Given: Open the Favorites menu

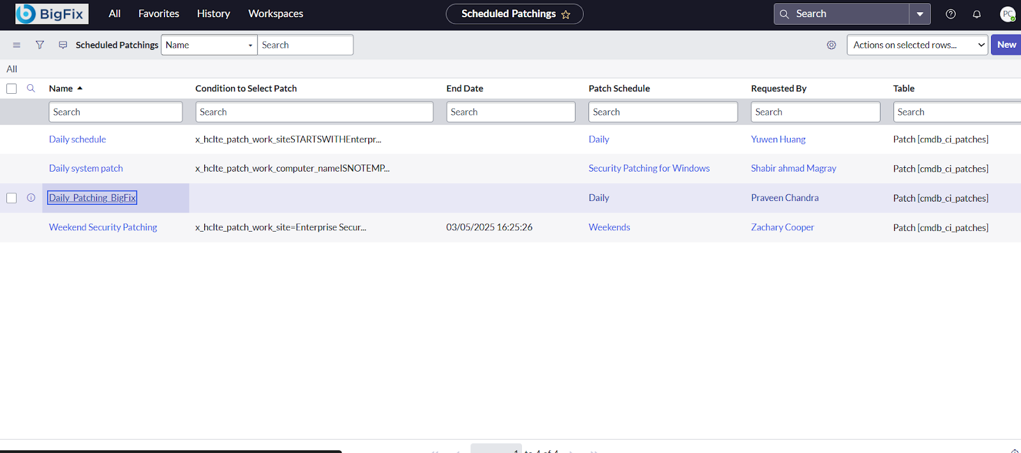Looking at the screenshot, I should [x=158, y=13].
